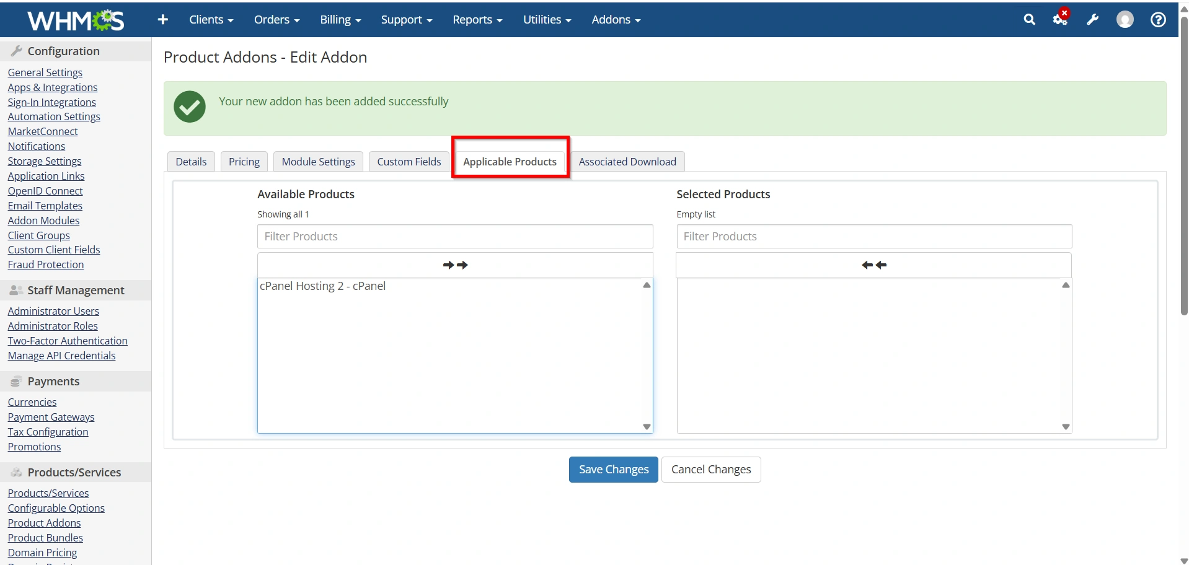Open Tax Configuration link

click(x=48, y=432)
